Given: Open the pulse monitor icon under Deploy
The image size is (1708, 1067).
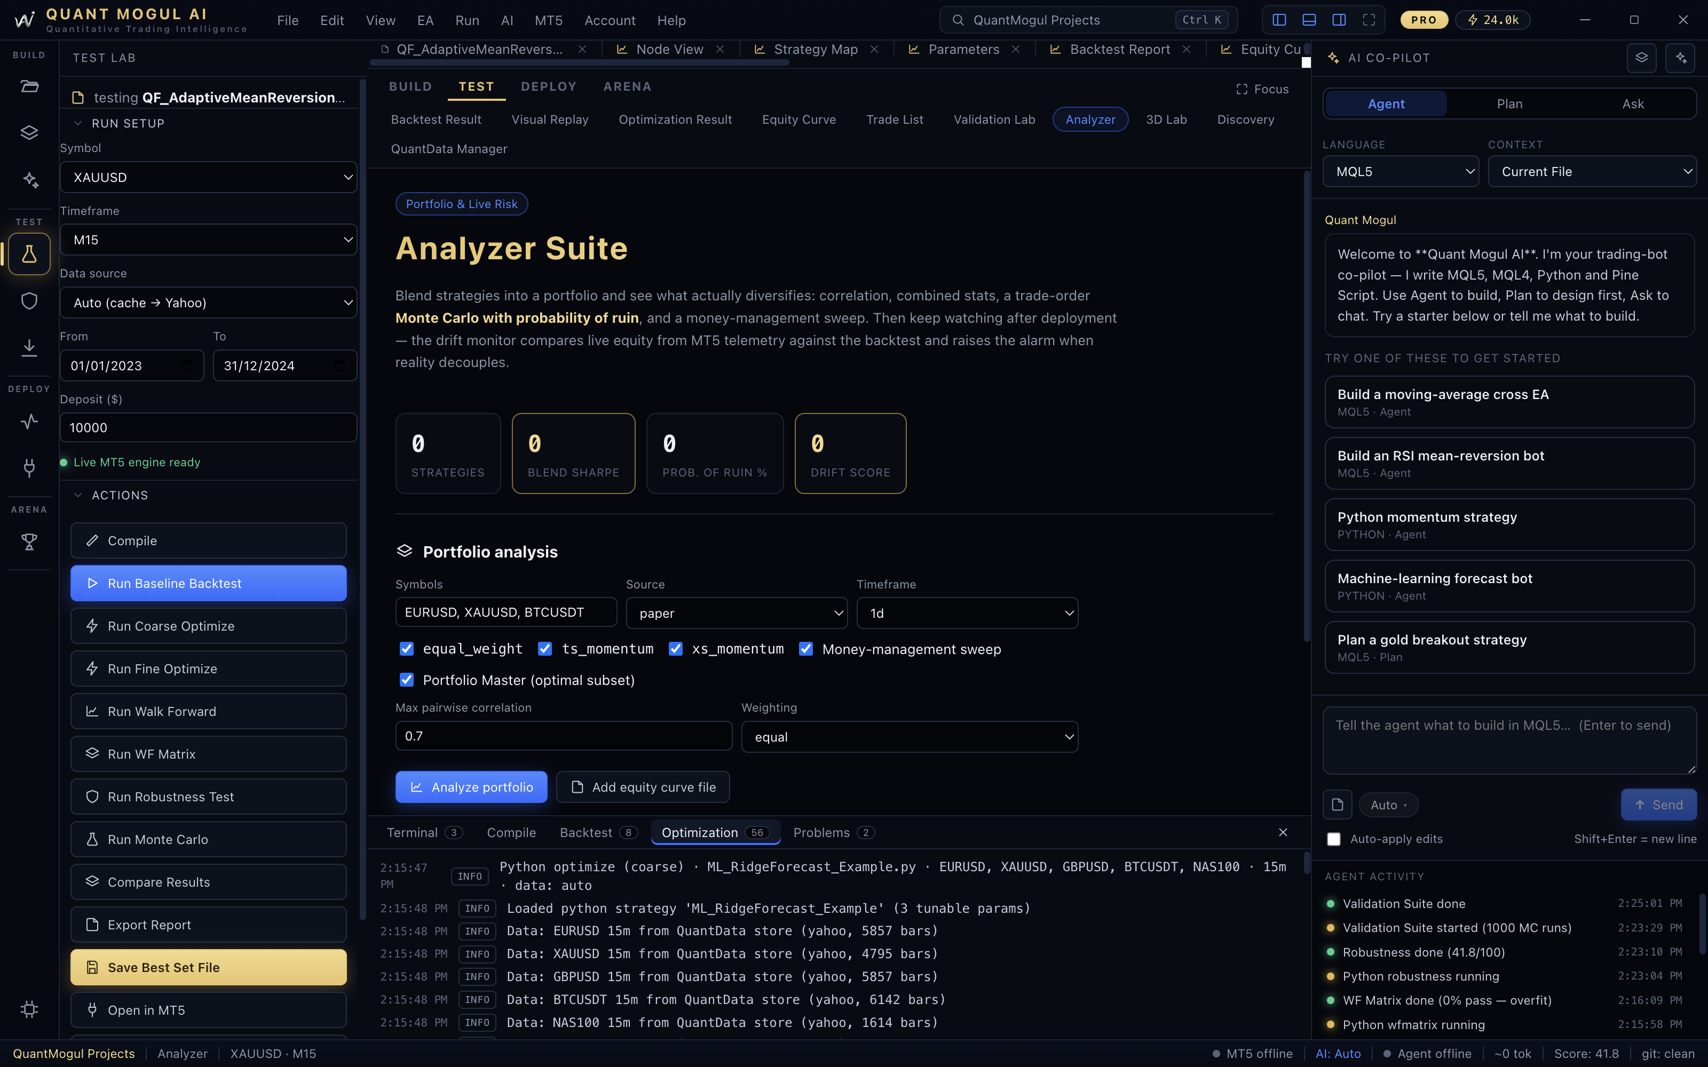Looking at the screenshot, I should pyautogui.click(x=29, y=422).
